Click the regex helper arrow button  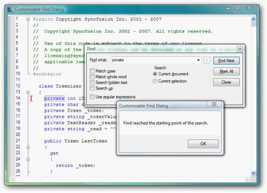click(206, 60)
